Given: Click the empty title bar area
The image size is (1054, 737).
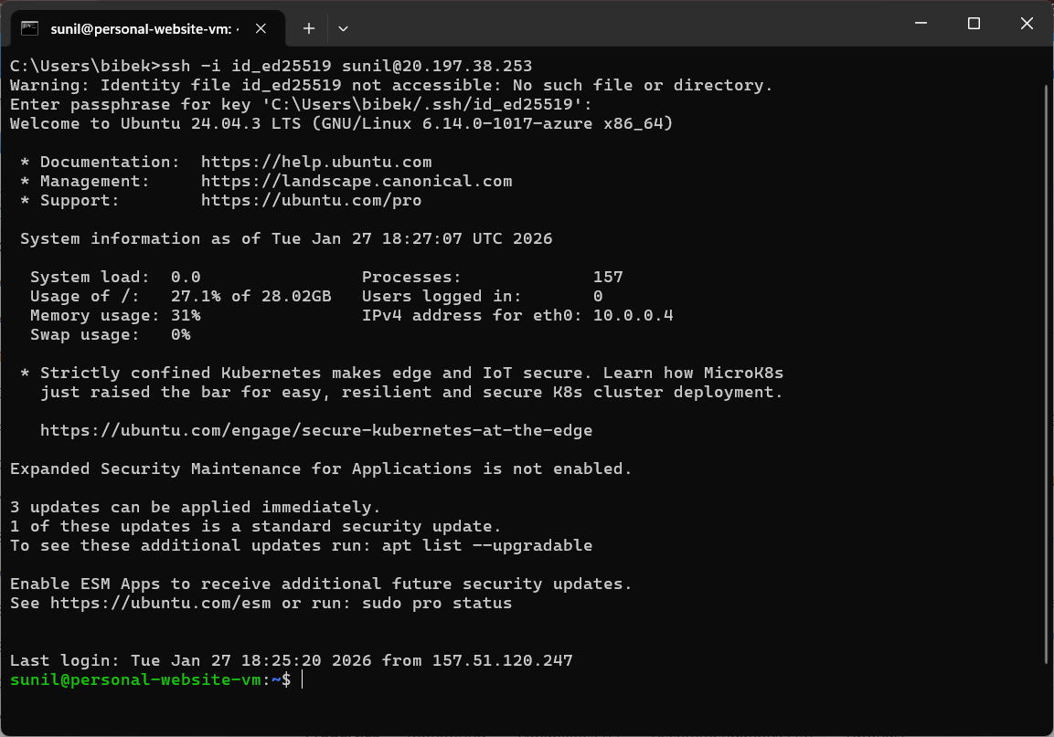Looking at the screenshot, I should [622, 24].
